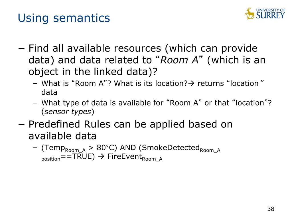This screenshot has width=292, height=219.
Task: Click 'UNIVERSITY OF' text in the logo
Action: click(x=271, y=10)
